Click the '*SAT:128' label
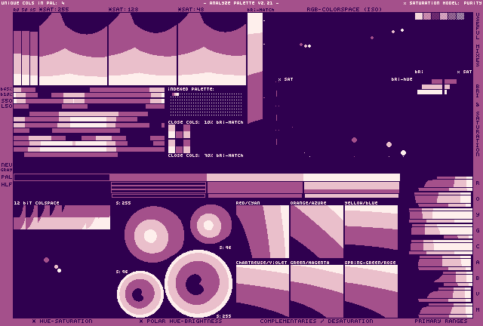 click(x=124, y=10)
